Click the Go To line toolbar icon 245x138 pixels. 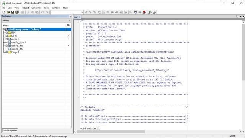click(103, 12)
